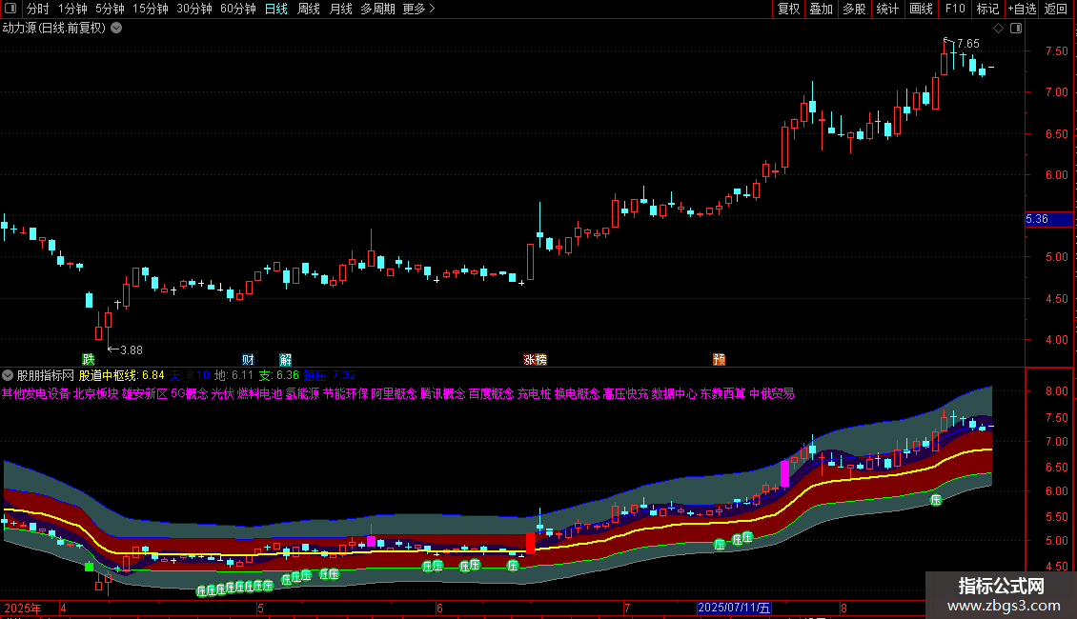Viewport: 1077px width, 619px height.
Task: Click the 换电概念 concept tag
Action: (577, 394)
